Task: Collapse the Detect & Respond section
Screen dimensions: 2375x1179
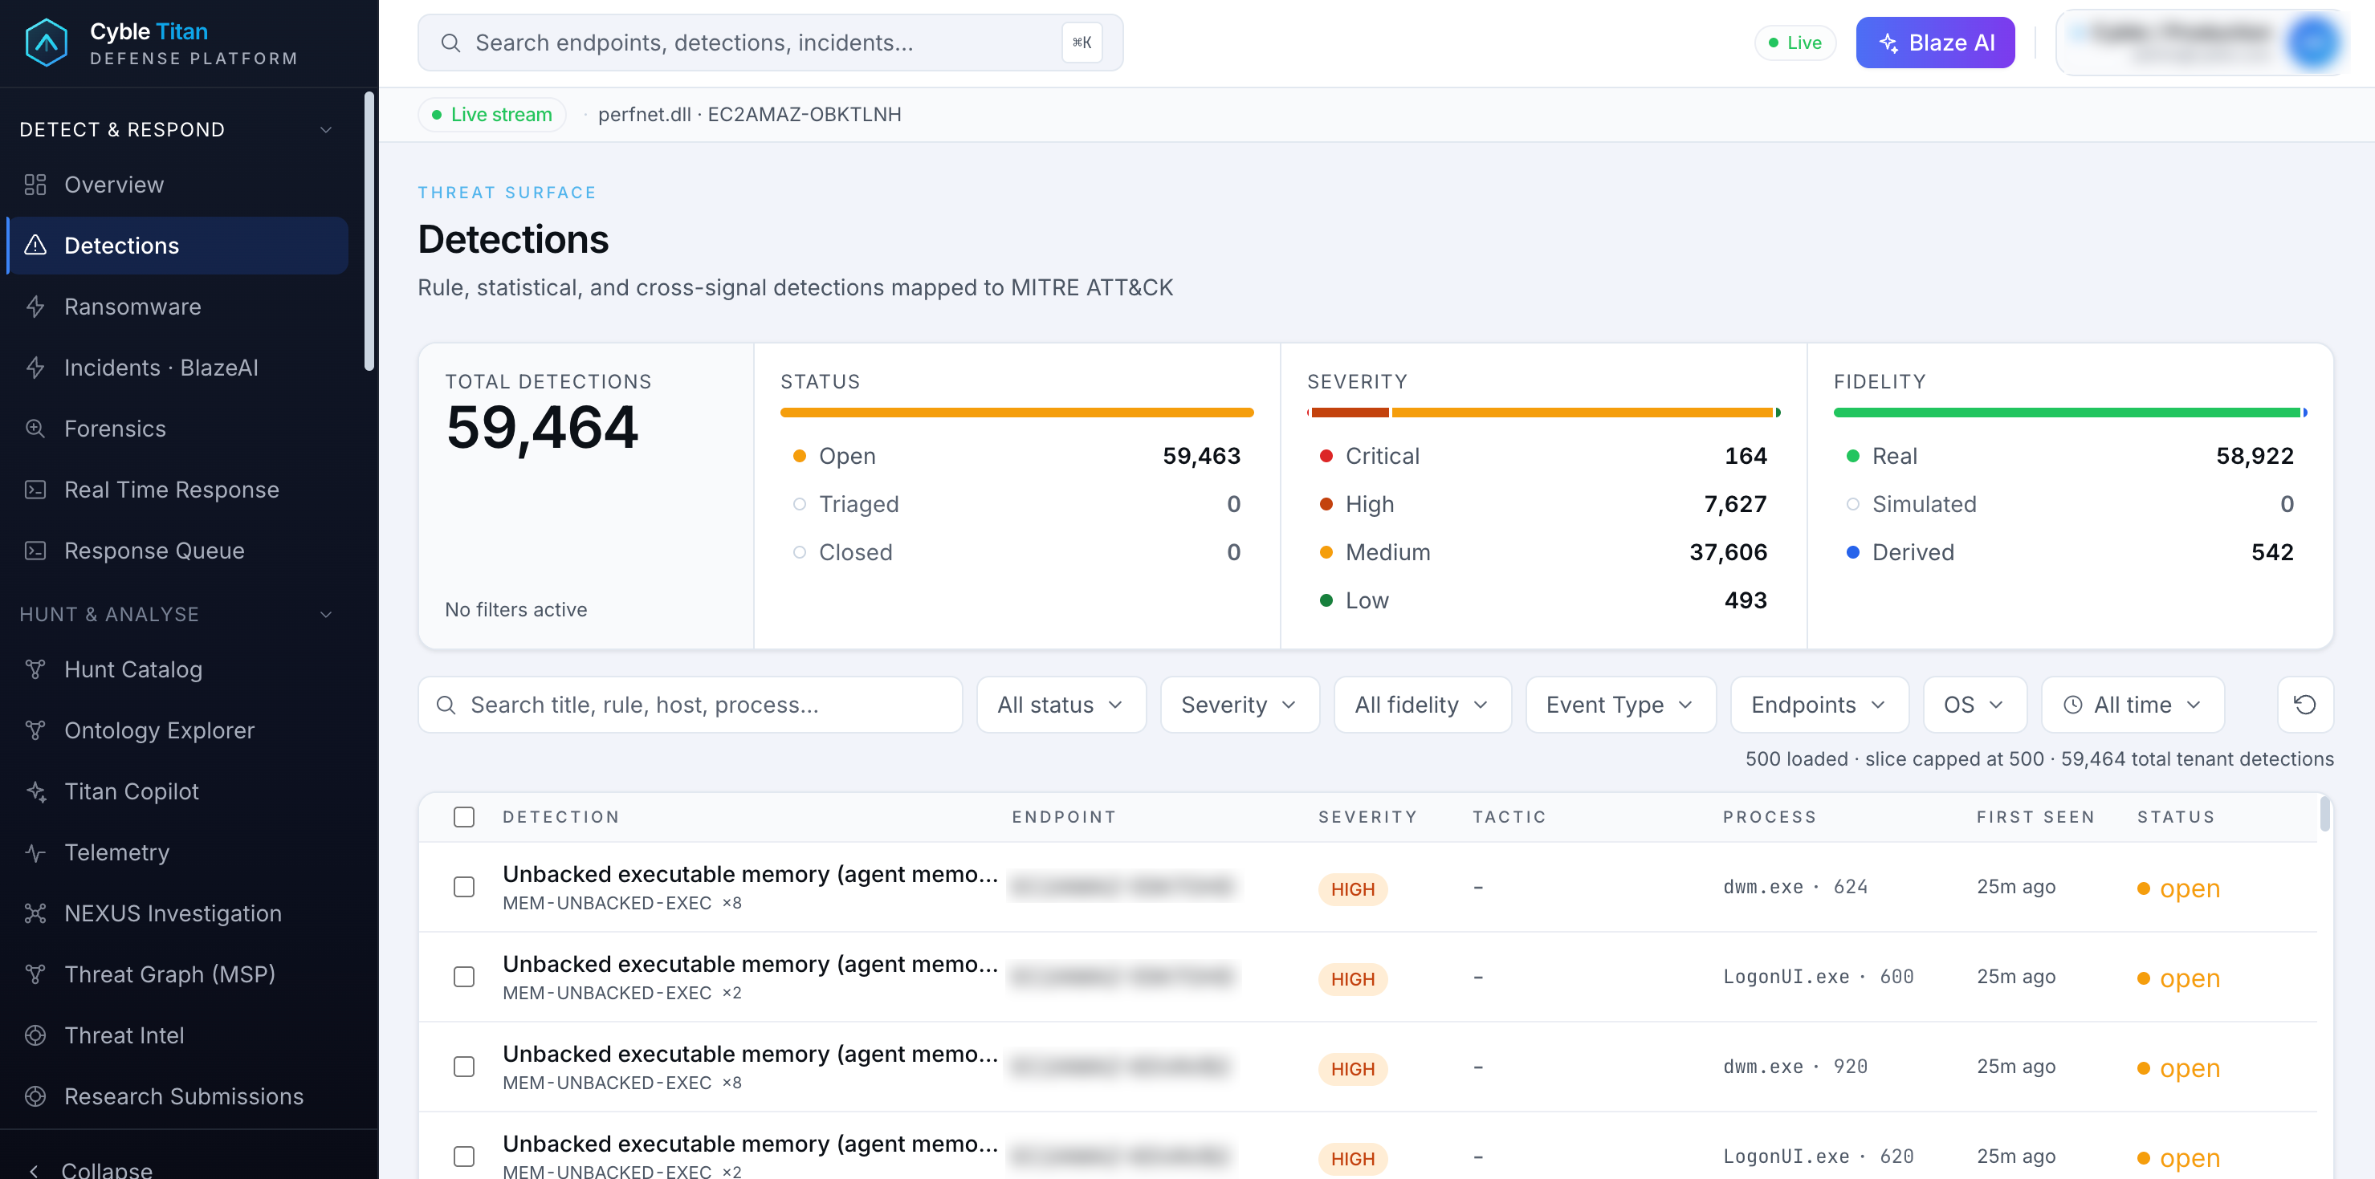Action: [x=325, y=129]
